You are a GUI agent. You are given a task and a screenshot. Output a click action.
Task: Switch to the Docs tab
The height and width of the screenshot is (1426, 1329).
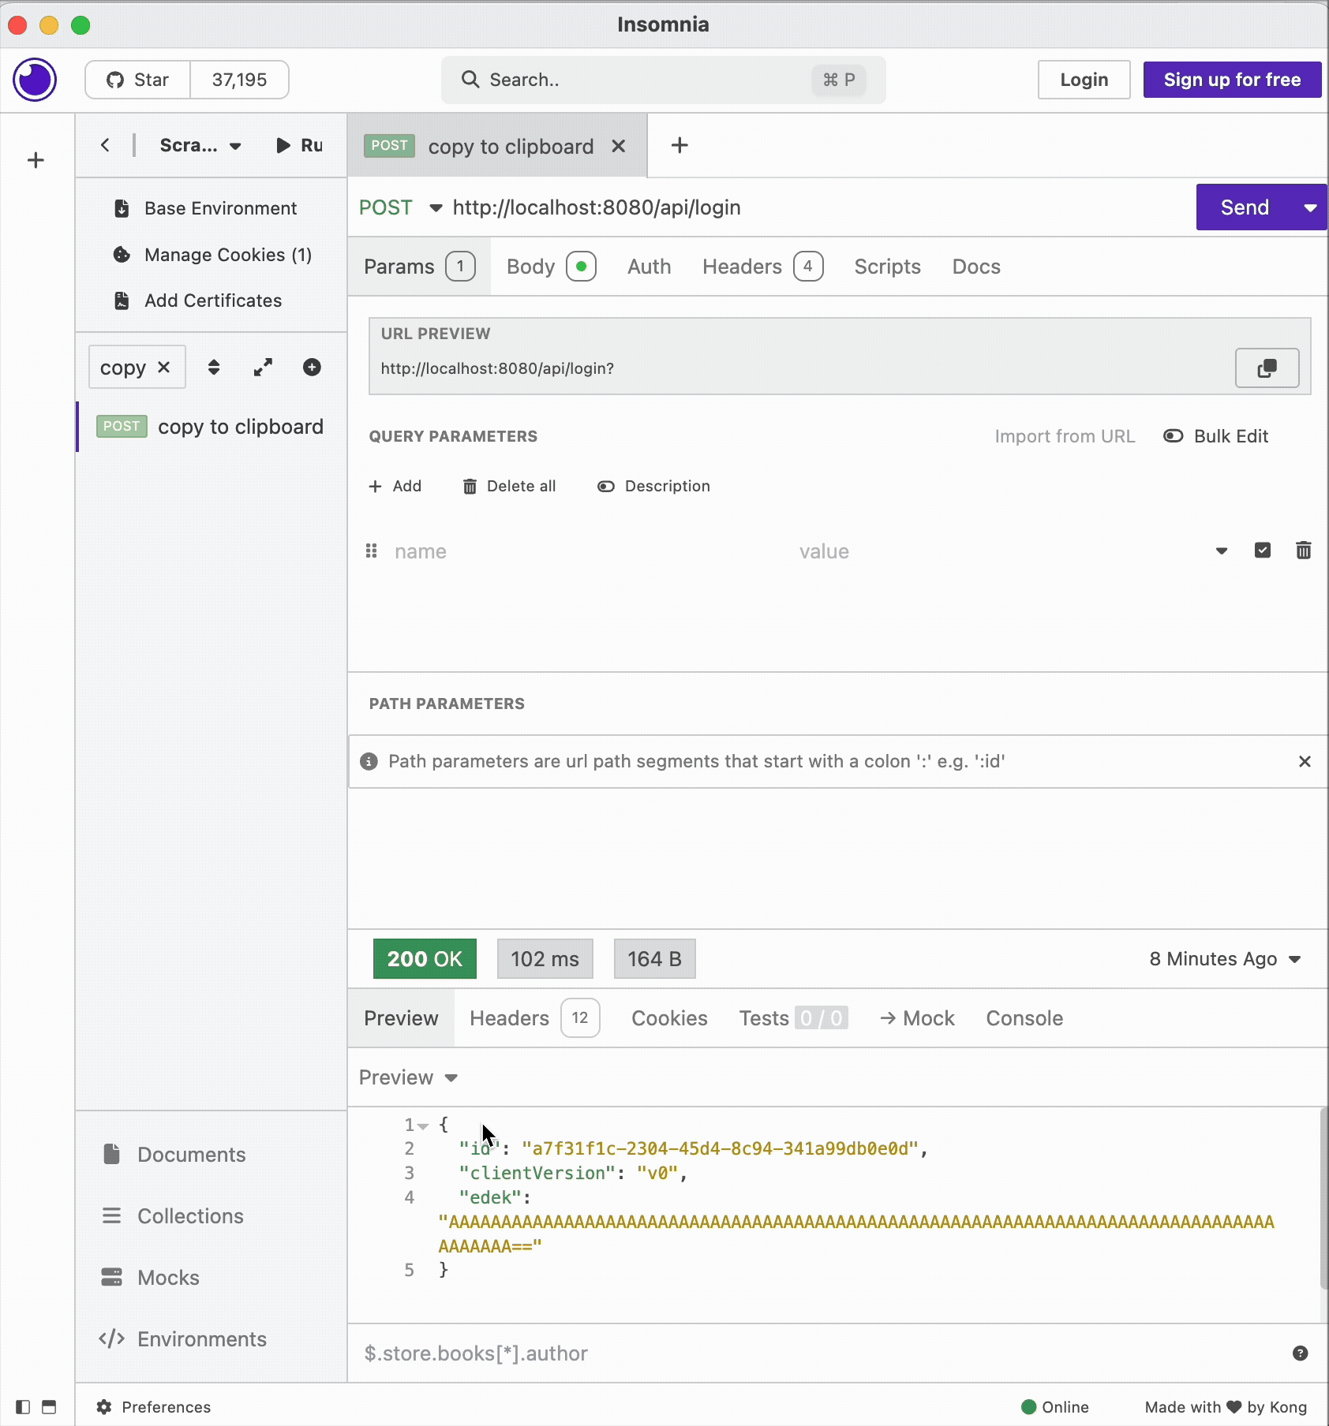coord(976,267)
